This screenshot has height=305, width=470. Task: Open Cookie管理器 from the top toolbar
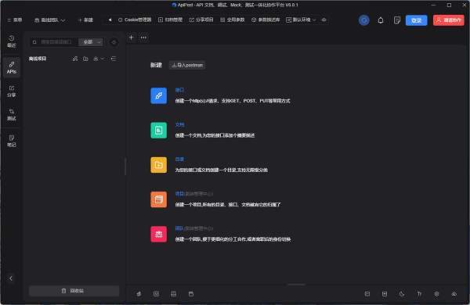point(135,20)
